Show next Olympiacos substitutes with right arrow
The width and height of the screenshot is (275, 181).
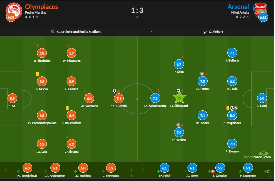point(131,170)
